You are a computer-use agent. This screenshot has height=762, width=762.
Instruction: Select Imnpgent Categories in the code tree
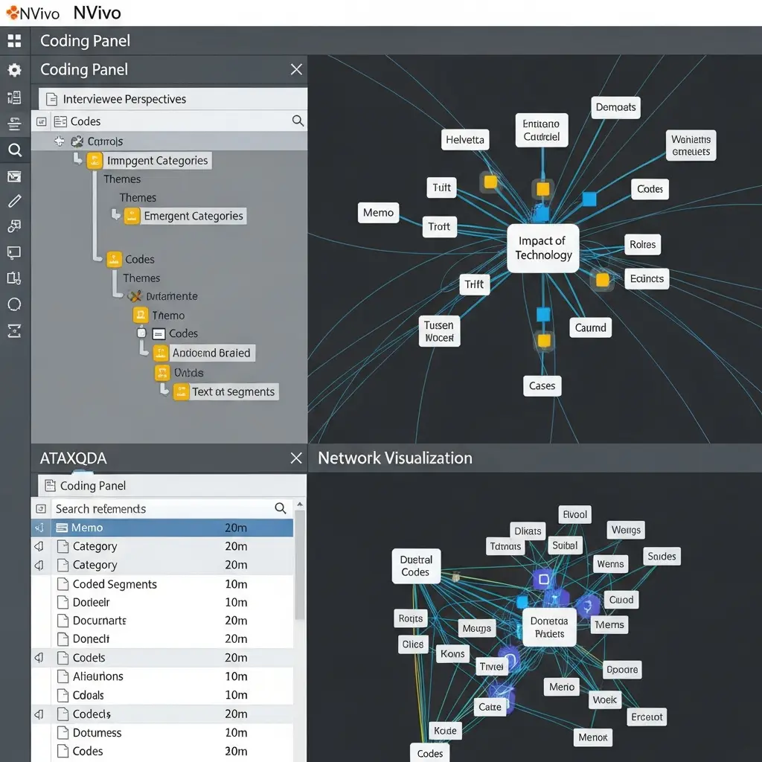point(158,161)
